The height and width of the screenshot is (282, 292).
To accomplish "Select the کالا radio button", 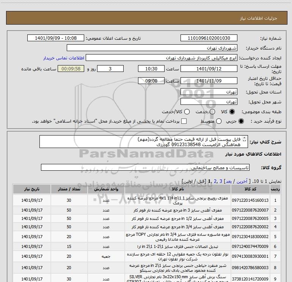I will coord(232,112).
